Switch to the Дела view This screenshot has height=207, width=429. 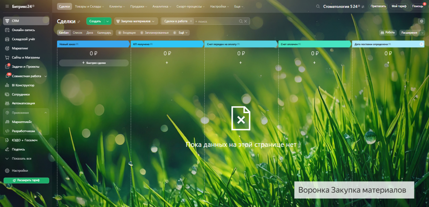click(90, 33)
